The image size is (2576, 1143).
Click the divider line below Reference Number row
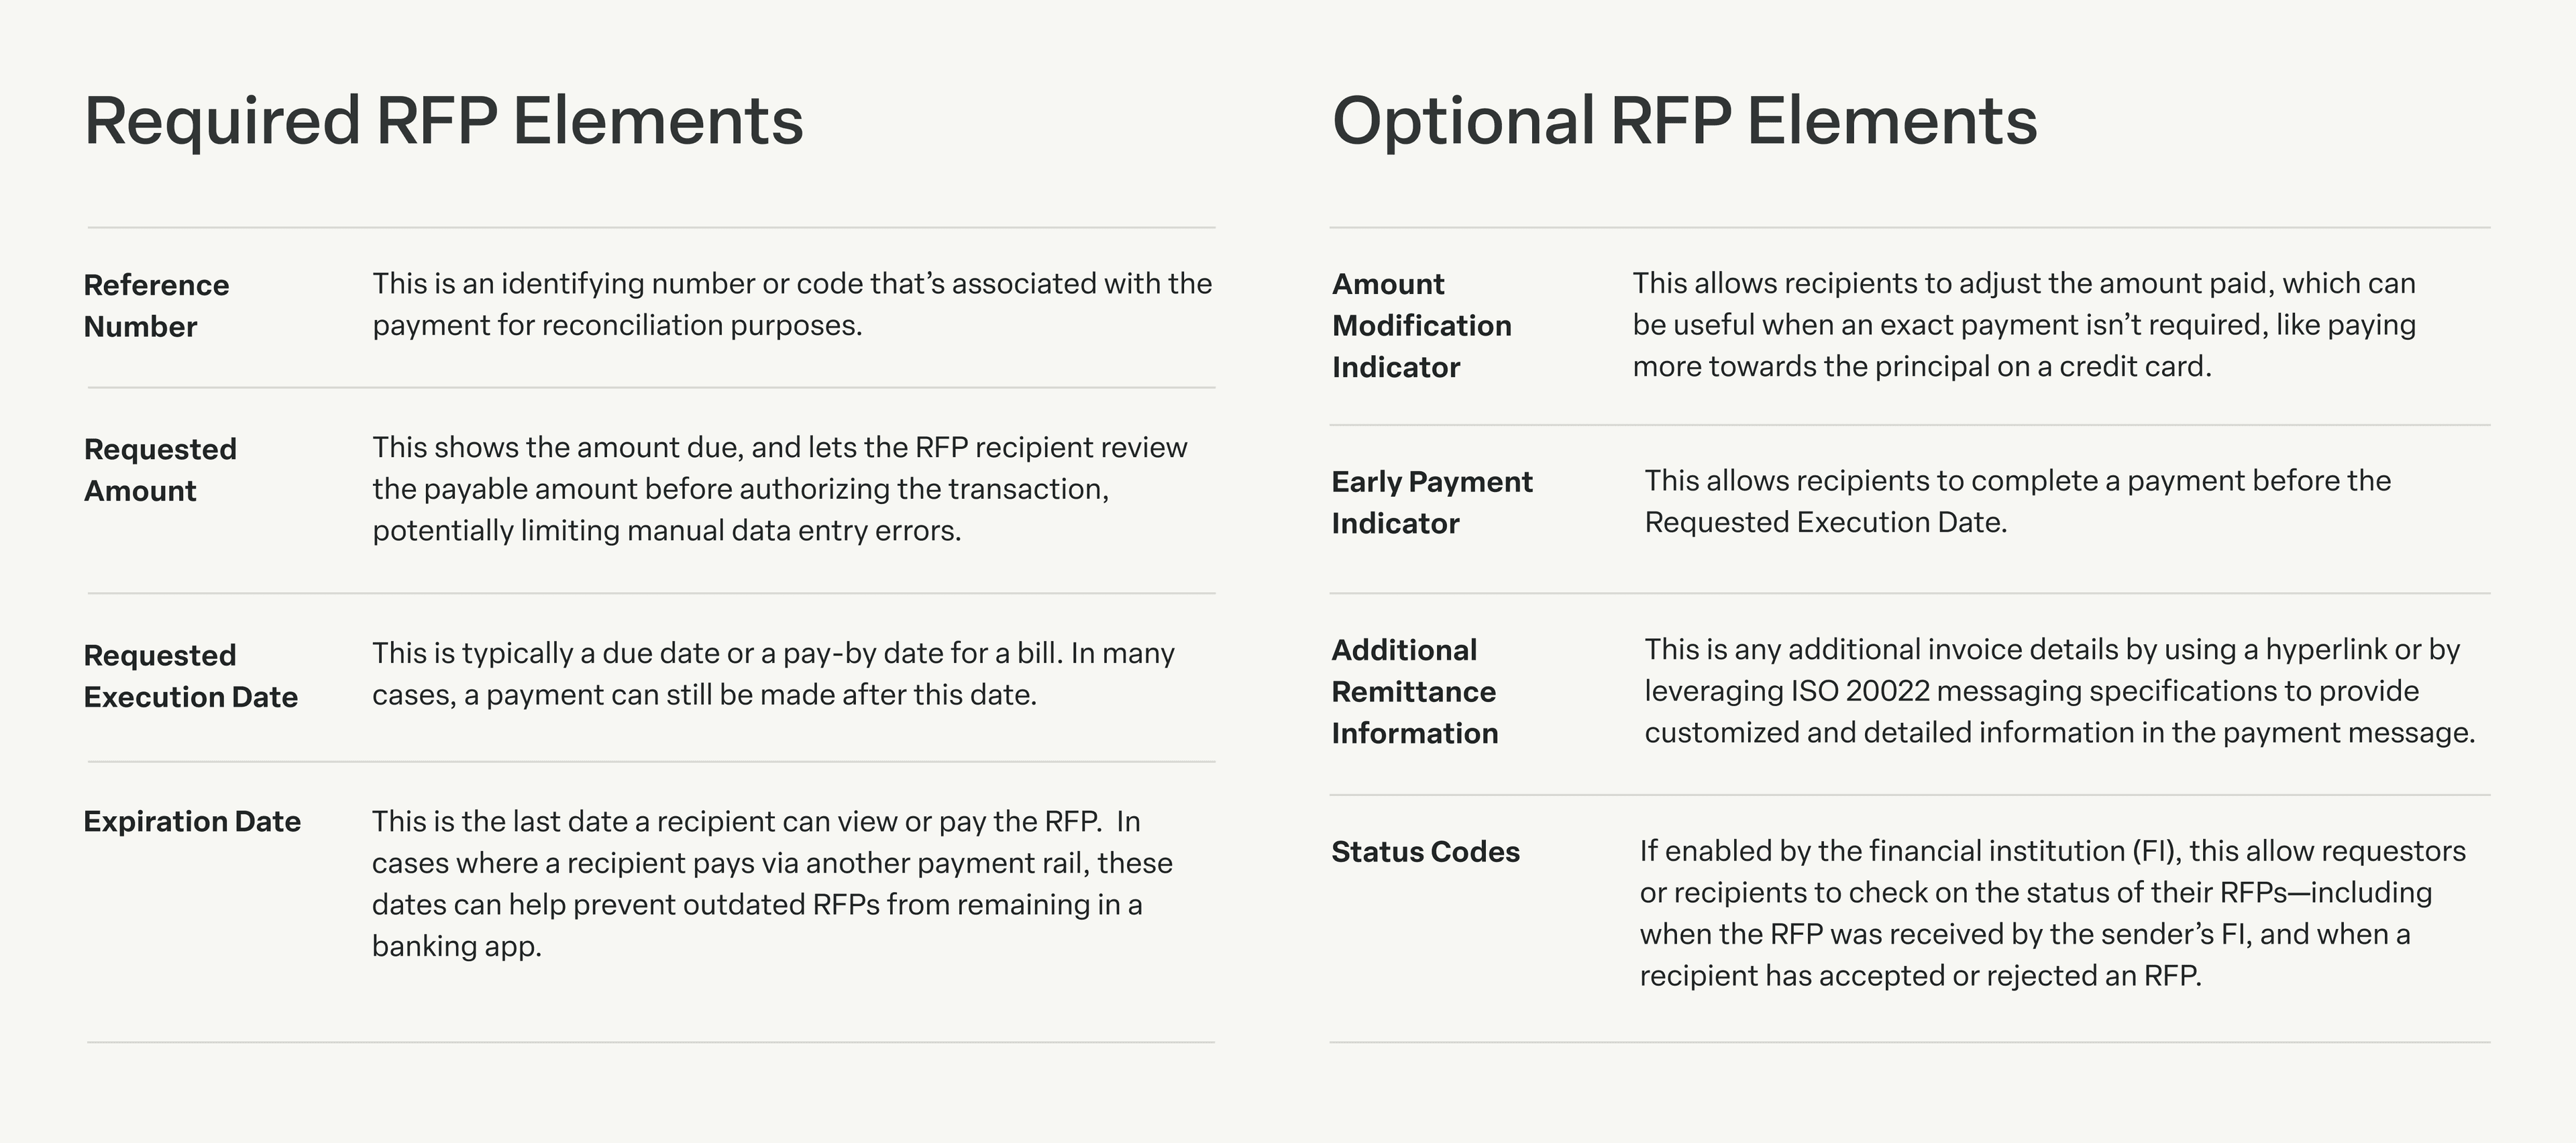[651, 387]
